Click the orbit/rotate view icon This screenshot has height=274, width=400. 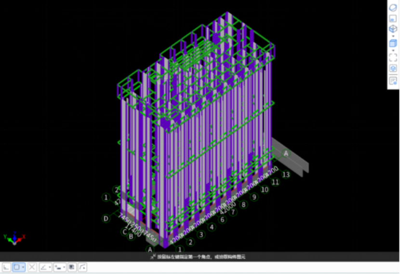[x=393, y=8]
